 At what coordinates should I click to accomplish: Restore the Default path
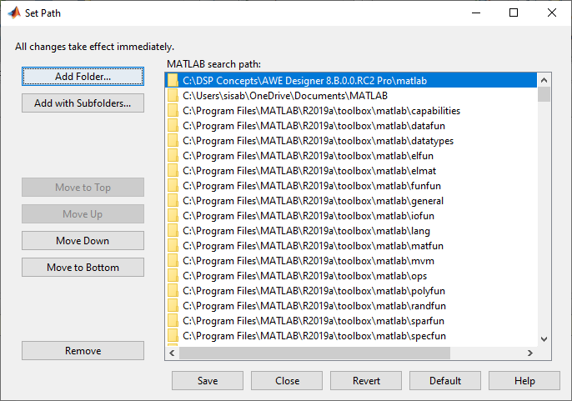click(x=445, y=380)
